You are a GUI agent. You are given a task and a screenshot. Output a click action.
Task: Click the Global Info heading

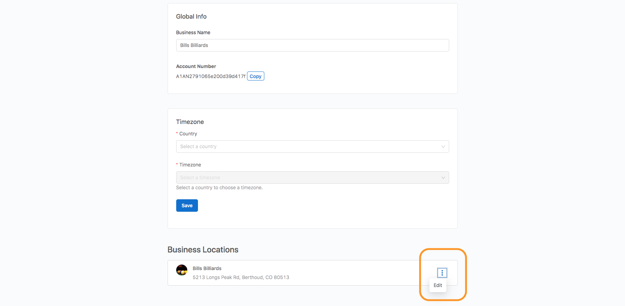coord(191,17)
